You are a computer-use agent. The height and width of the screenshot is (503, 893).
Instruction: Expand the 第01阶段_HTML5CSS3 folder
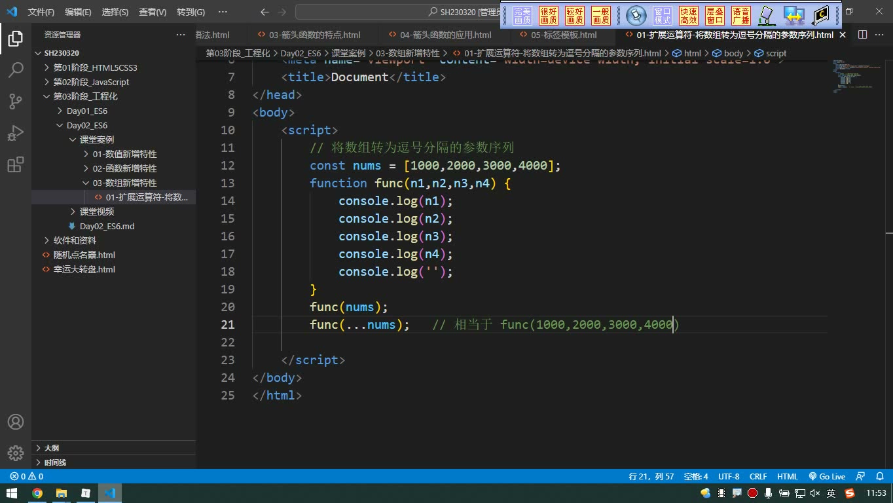(x=95, y=67)
